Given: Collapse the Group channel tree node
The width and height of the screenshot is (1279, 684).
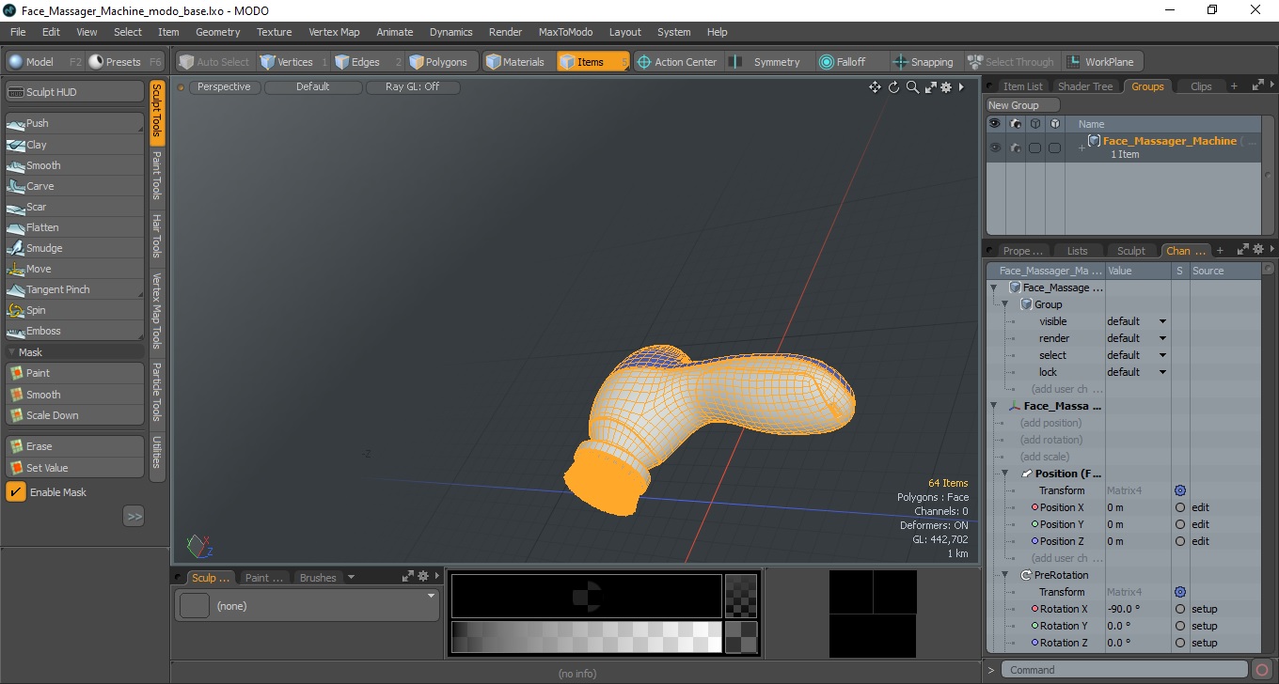Looking at the screenshot, I should click(x=1005, y=304).
